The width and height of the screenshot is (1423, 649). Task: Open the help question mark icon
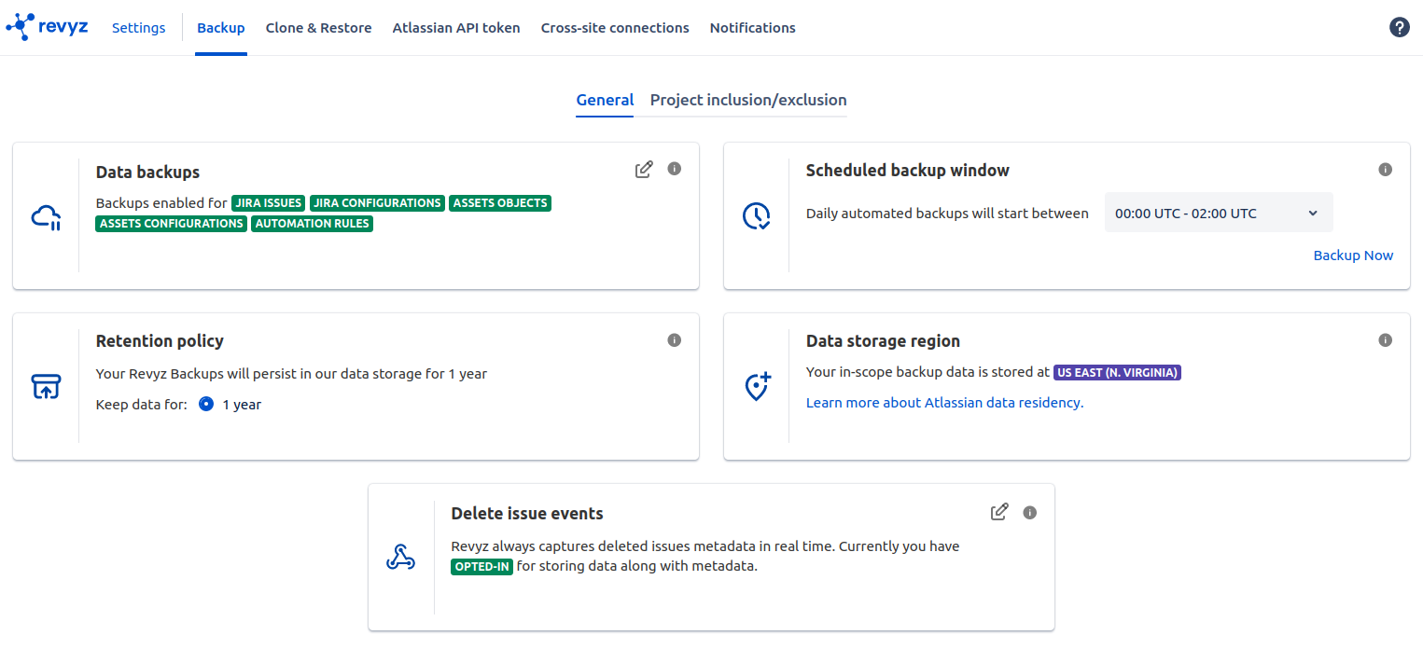pos(1399,27)
